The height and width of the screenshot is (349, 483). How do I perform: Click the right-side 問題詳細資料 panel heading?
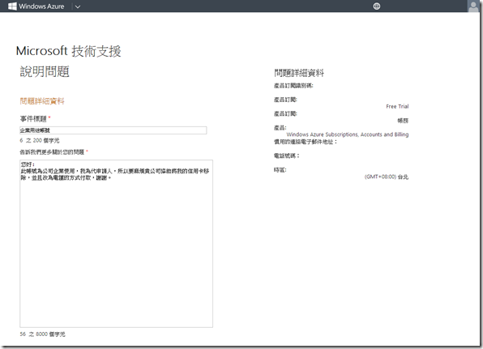299,73
